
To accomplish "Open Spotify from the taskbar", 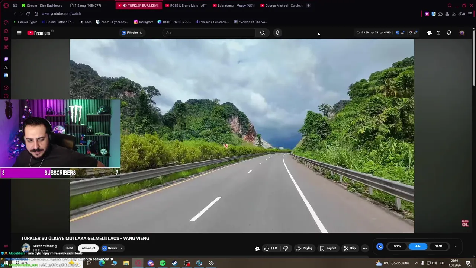I will [163, 263].
